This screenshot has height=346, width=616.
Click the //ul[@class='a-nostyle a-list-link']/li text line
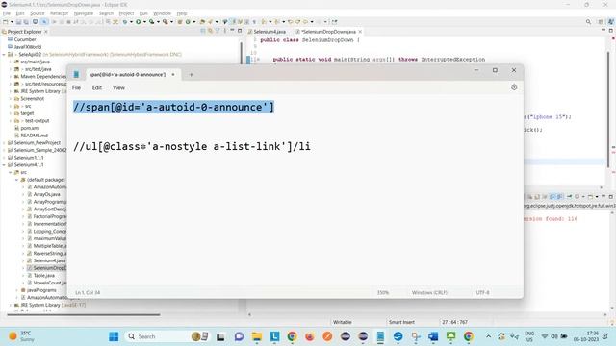click(x=192, y=146)
